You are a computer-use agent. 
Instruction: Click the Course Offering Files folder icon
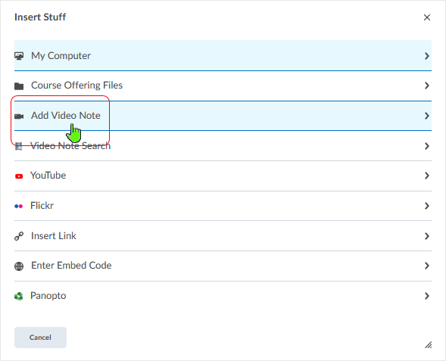coord(19,86)
